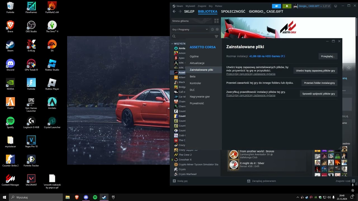Select DLC in properties sidebar

point(192,90)
